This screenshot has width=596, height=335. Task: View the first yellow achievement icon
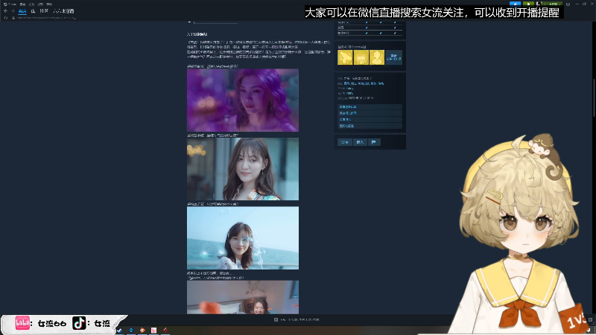click(x=345, y=57)
